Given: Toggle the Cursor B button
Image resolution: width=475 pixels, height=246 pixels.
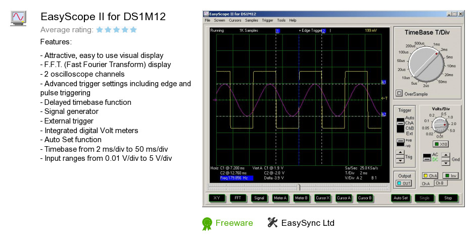Looking at the screenshot, I should click(x=365, y=198).
